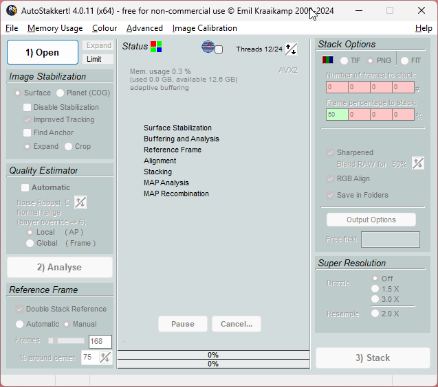Set Drizzle to 3.0 X
Screen dimensions: 438x387
pos(375,299)
